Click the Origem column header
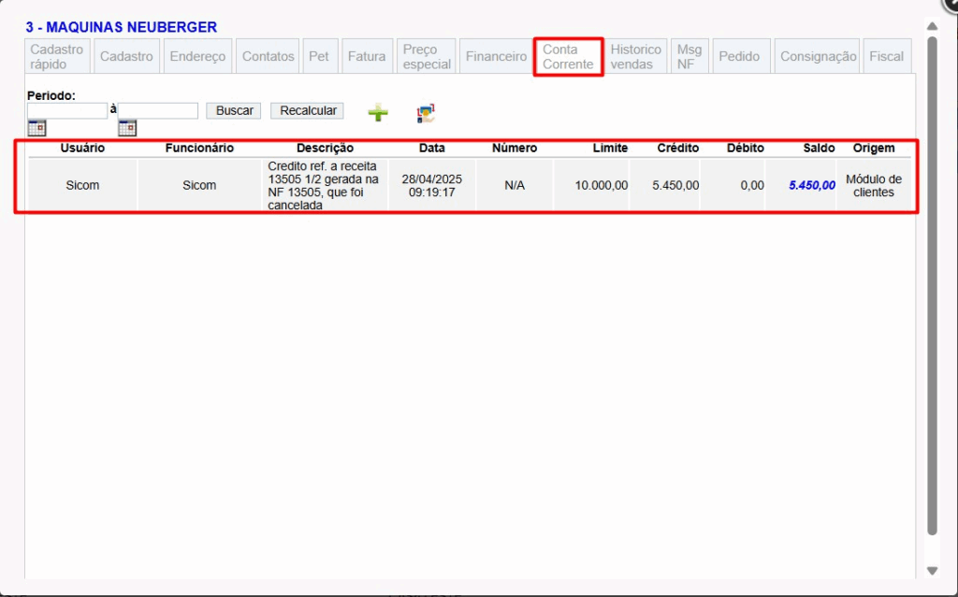958x597 pixels. (x=874, y=148)
